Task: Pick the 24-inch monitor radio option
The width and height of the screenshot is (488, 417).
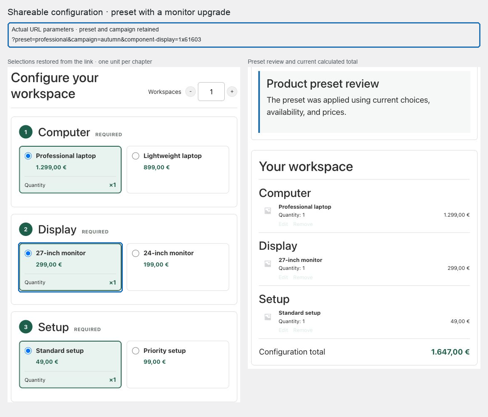Action: pos(136,253)
